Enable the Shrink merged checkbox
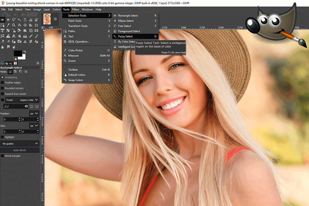309x206 pixels. pyautogui.click(x=2, y=156)
